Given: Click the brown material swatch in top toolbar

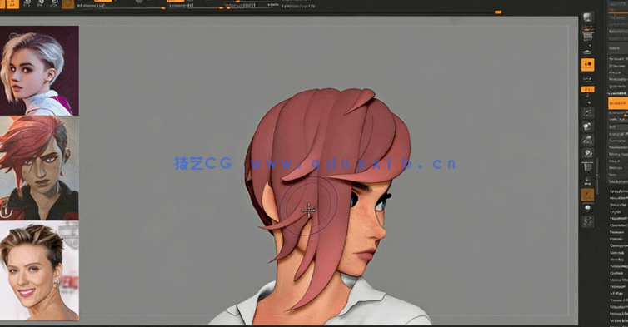Looking at the screenshot, I should (67, 4).
